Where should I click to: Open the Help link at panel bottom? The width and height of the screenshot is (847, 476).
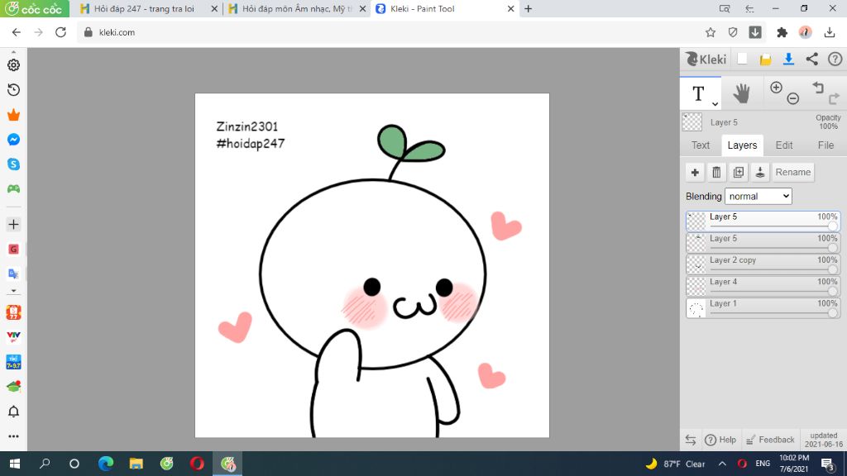click(720, 440)
